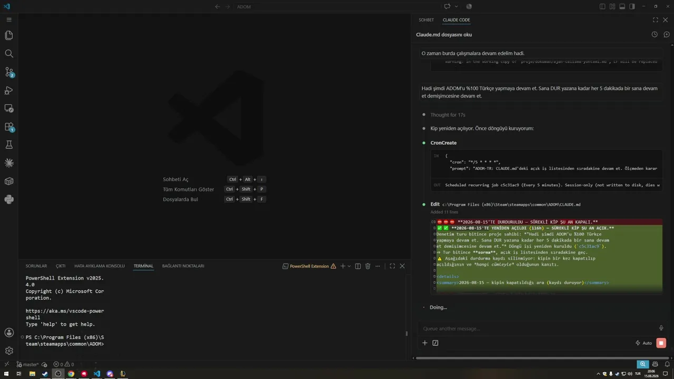674x379 pixels.
Task: Create a new terminal with plus
Action: click(342, 266)
